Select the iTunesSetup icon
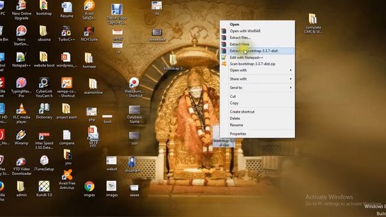This screenshot has height=217, width=386. [x=44, y=163]
